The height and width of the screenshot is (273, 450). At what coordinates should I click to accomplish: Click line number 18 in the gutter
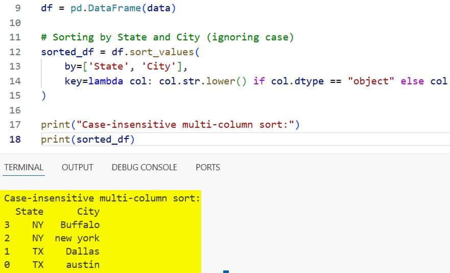15,140
